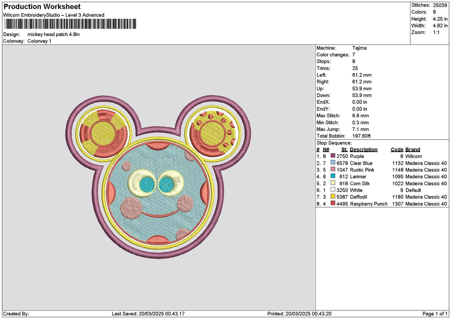This screenshot has width=451, height=319.
Task: Click the 'Printed: 20/03/2025 00.43.20' footer text
Action: pos(300,314)
